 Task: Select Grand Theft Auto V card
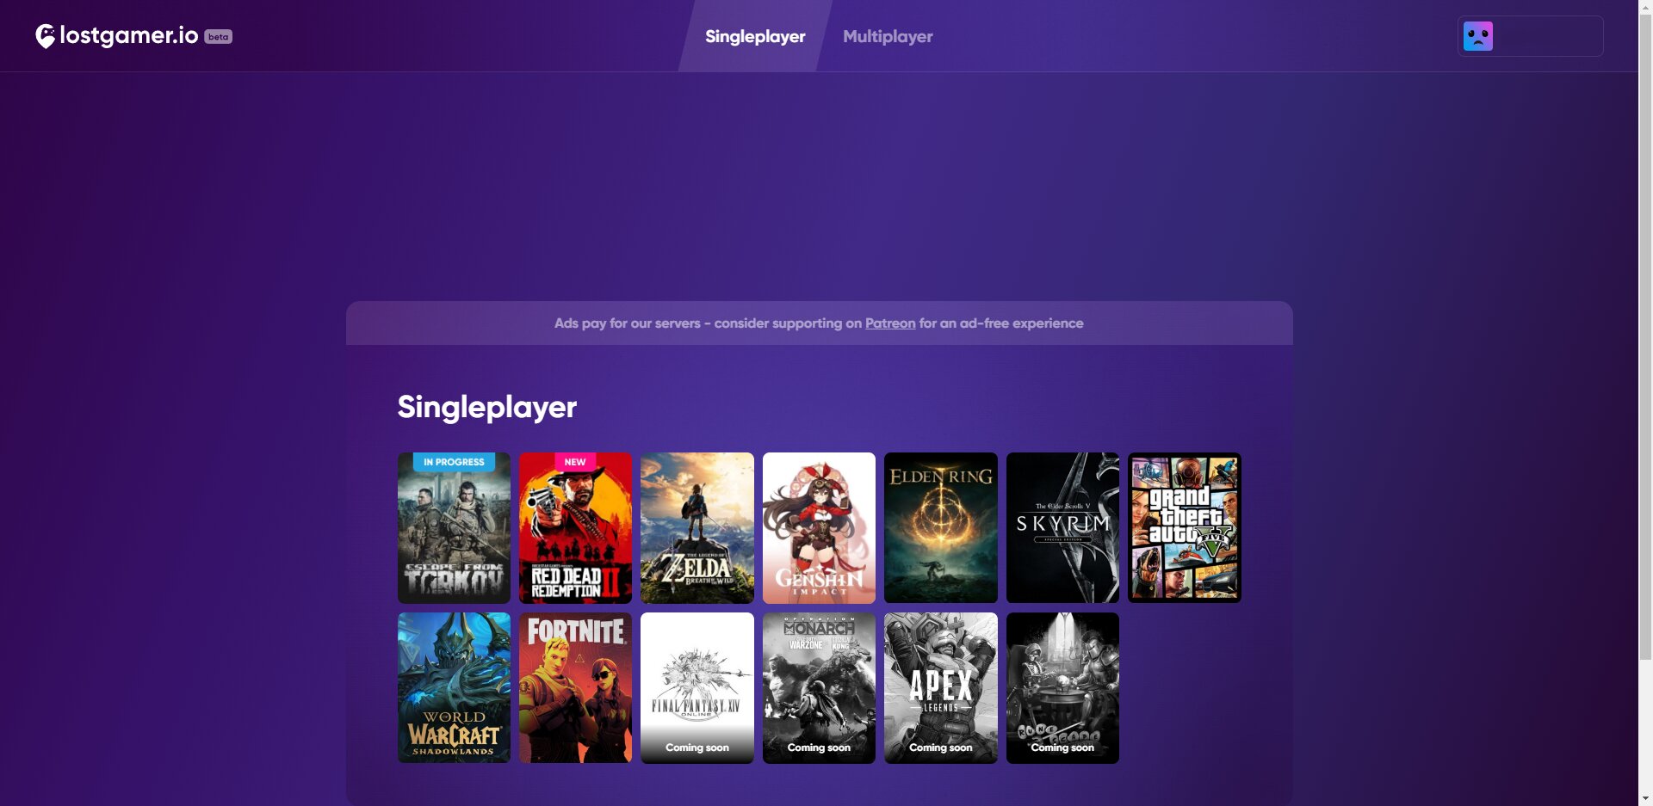(x=1185, y=527)
